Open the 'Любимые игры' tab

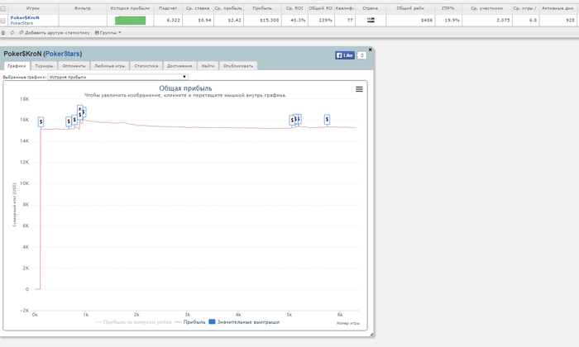coord(110,66)
